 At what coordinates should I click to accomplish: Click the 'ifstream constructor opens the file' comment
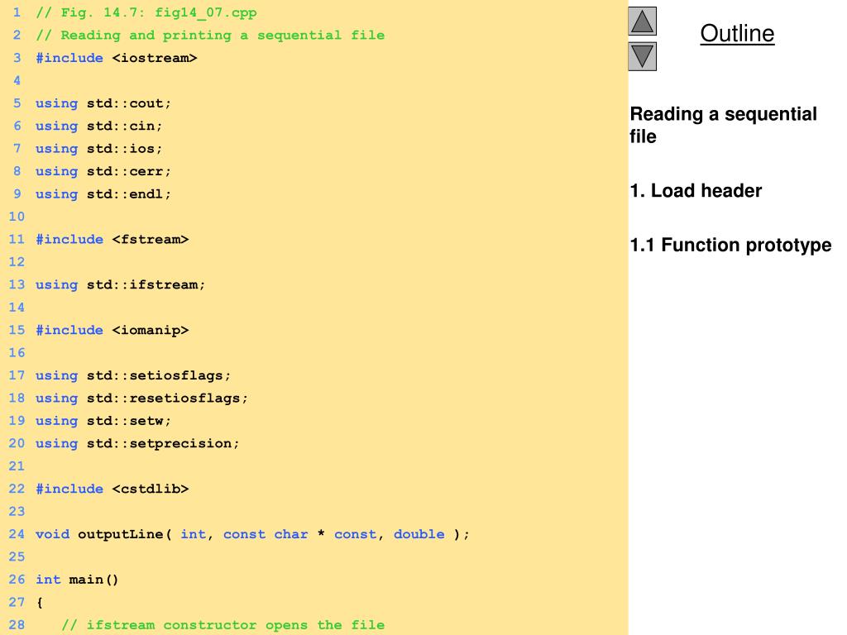(x=223, y=625)
